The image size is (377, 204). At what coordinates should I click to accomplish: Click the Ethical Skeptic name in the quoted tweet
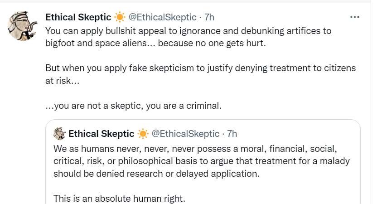point(101,134)
